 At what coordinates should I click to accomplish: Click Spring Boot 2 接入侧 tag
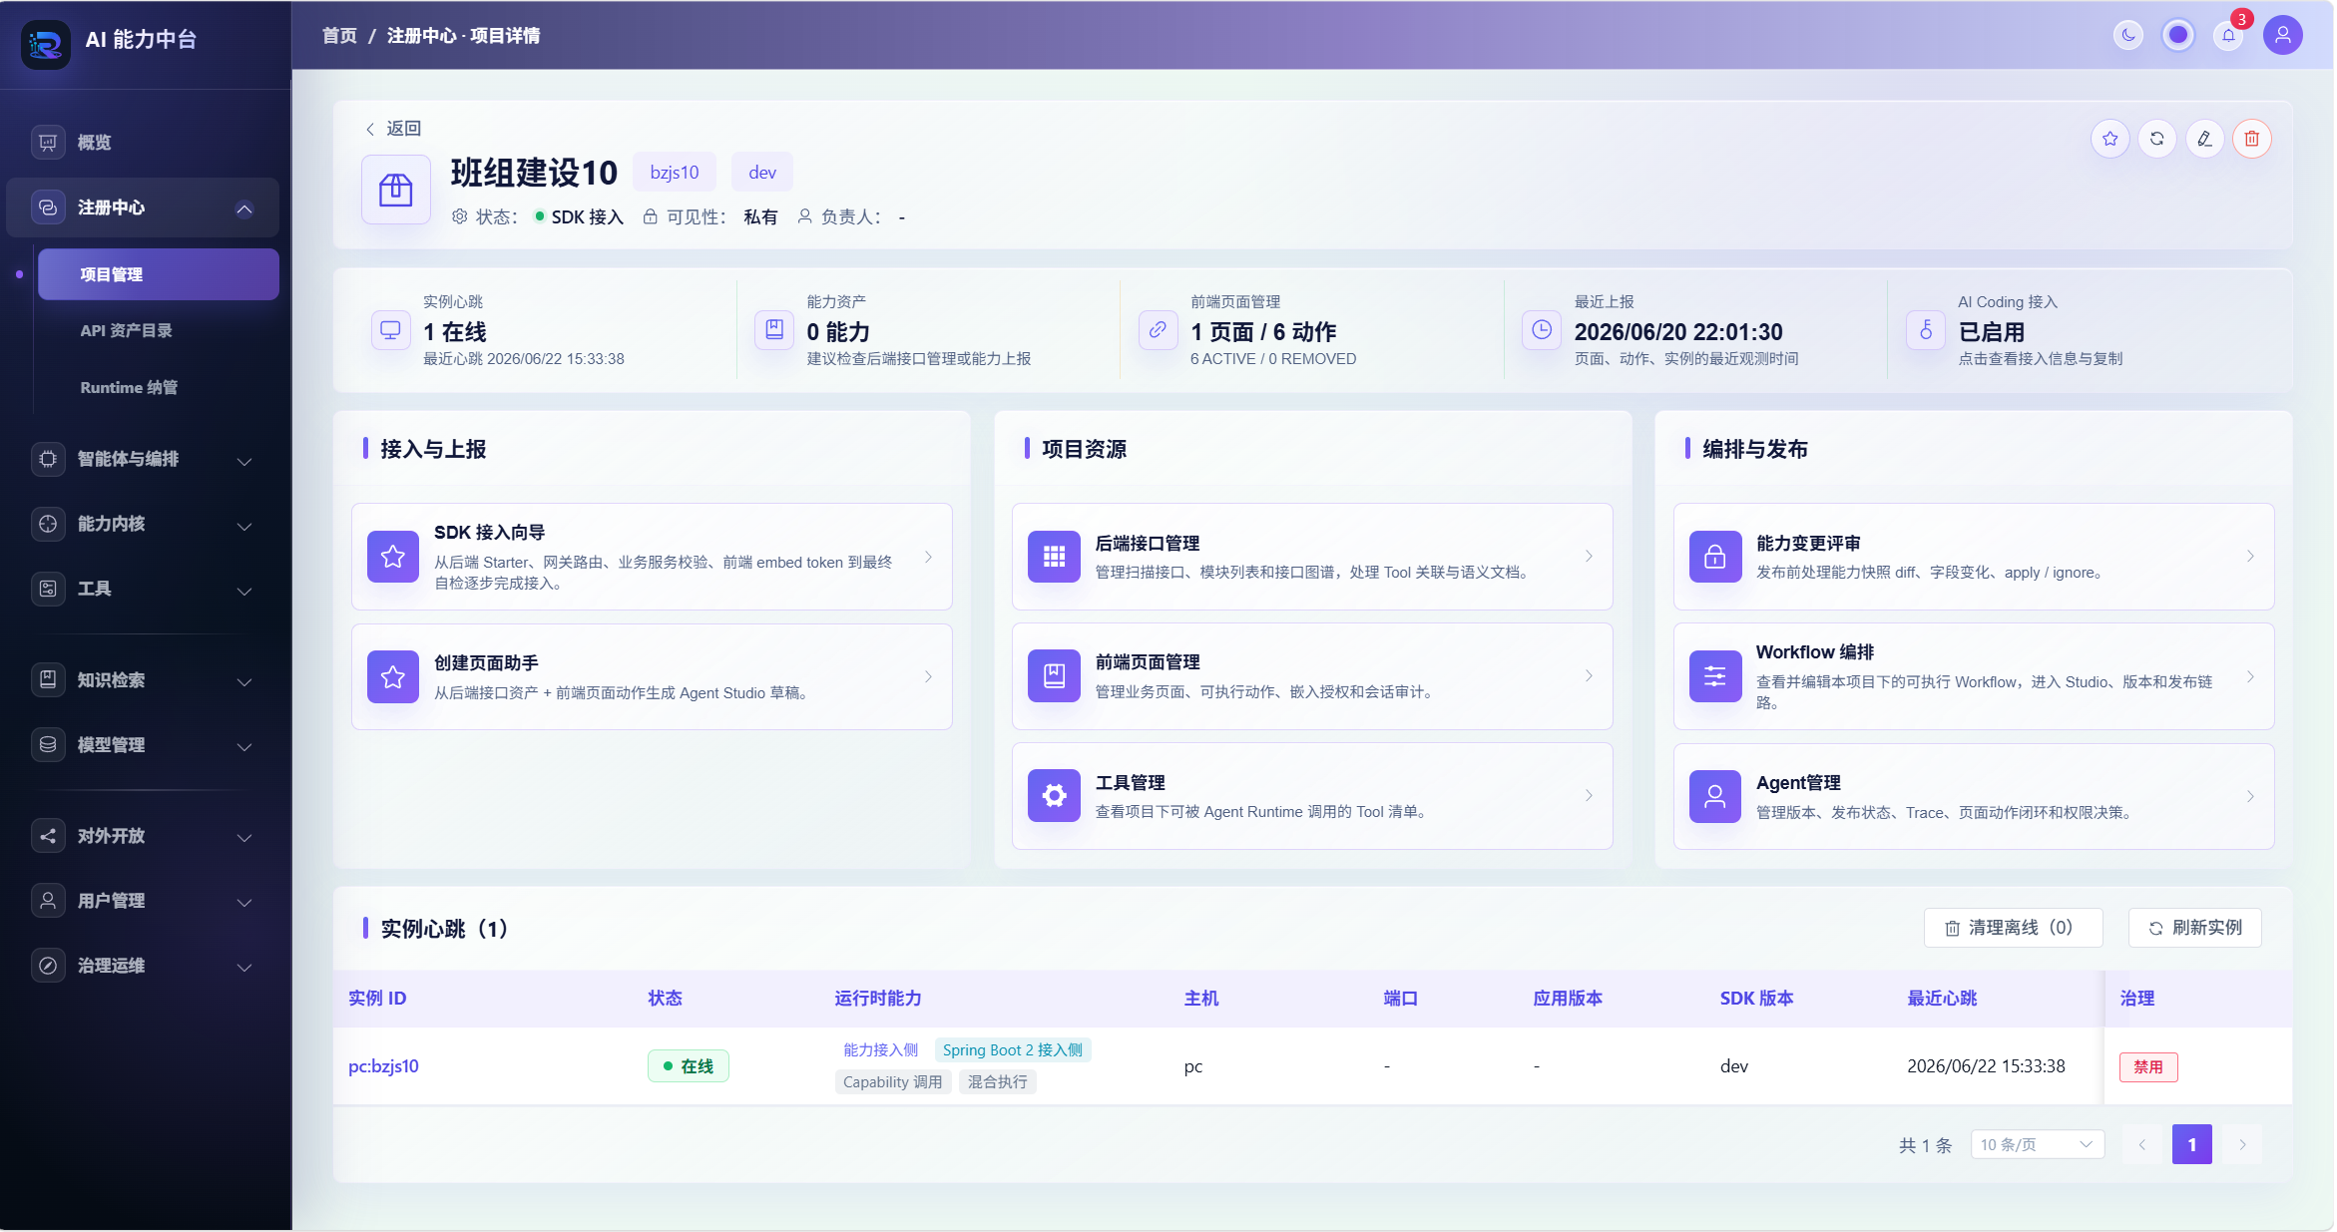click(1012, 1050)
